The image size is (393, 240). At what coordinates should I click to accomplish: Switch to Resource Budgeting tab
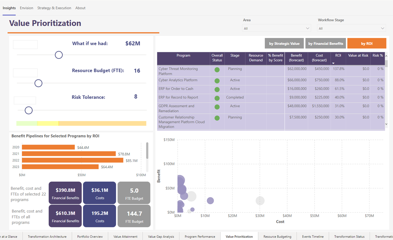tap(277, 236)
